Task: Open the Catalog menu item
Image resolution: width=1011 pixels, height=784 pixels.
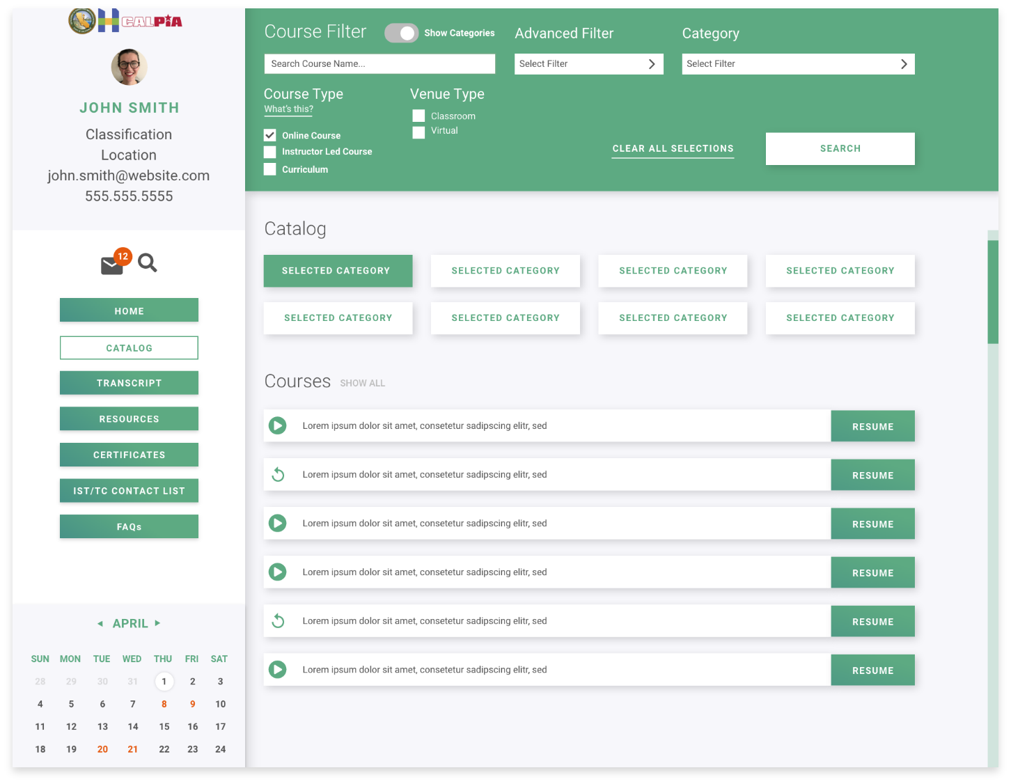Action: [x=129, y=348]
